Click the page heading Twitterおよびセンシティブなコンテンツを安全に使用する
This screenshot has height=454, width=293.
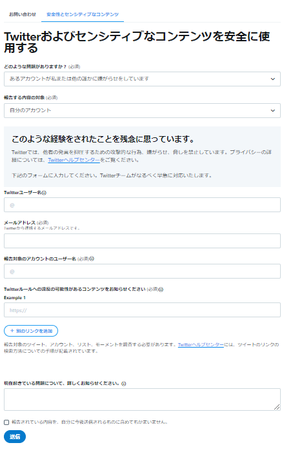tap(137, 42)
